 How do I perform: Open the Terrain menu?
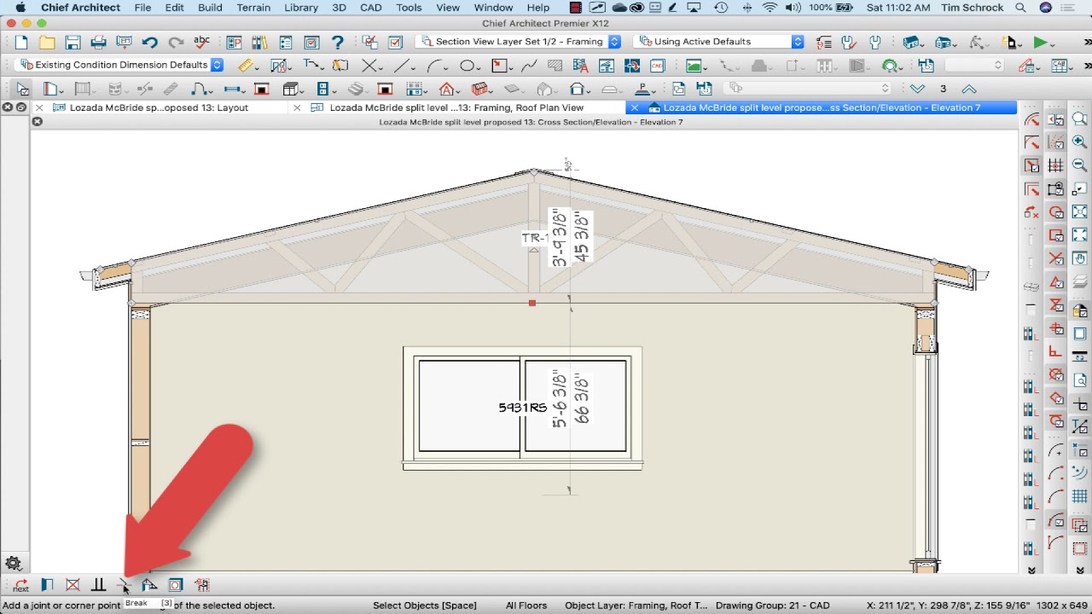(x=253, y=8)
